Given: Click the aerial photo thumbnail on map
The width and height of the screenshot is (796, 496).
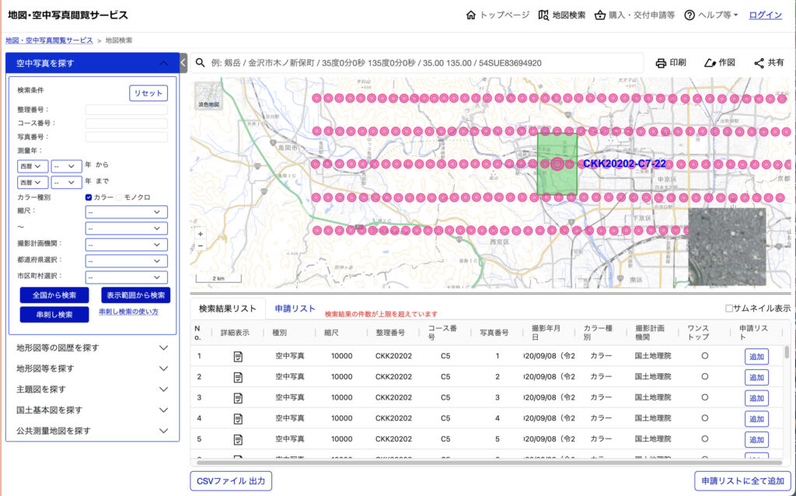Looking at the screenshot, I should [x=727, y=246].
